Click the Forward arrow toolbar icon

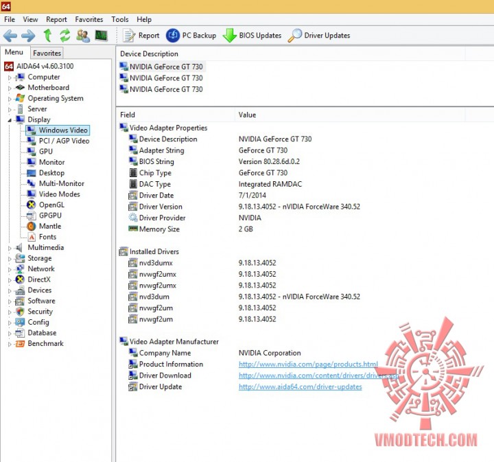(28, 36)
